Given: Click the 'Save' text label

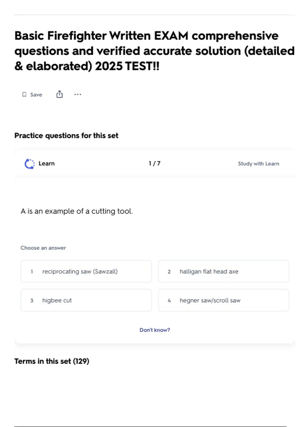Looking at the screenshot, I should click(x=36, y=95).
